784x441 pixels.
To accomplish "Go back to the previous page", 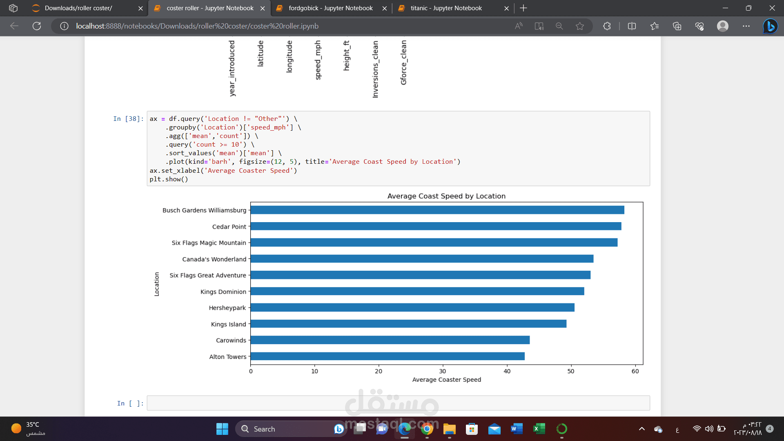I will pos(14,26).
